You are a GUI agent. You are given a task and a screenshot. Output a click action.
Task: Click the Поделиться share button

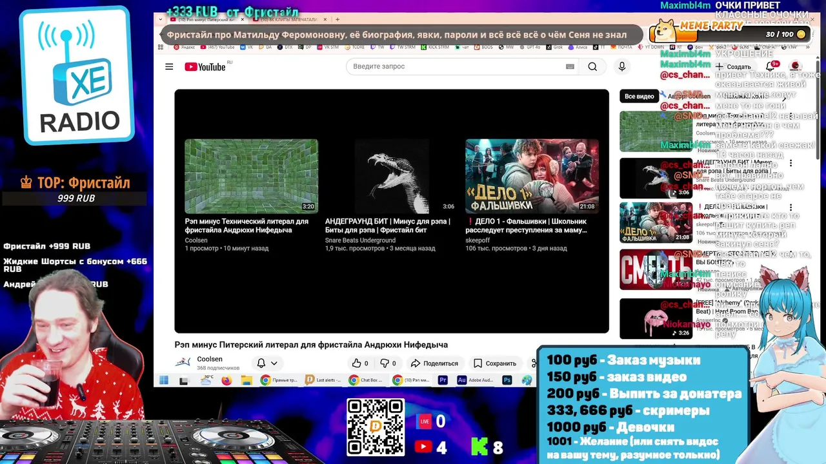click(434, 363)
